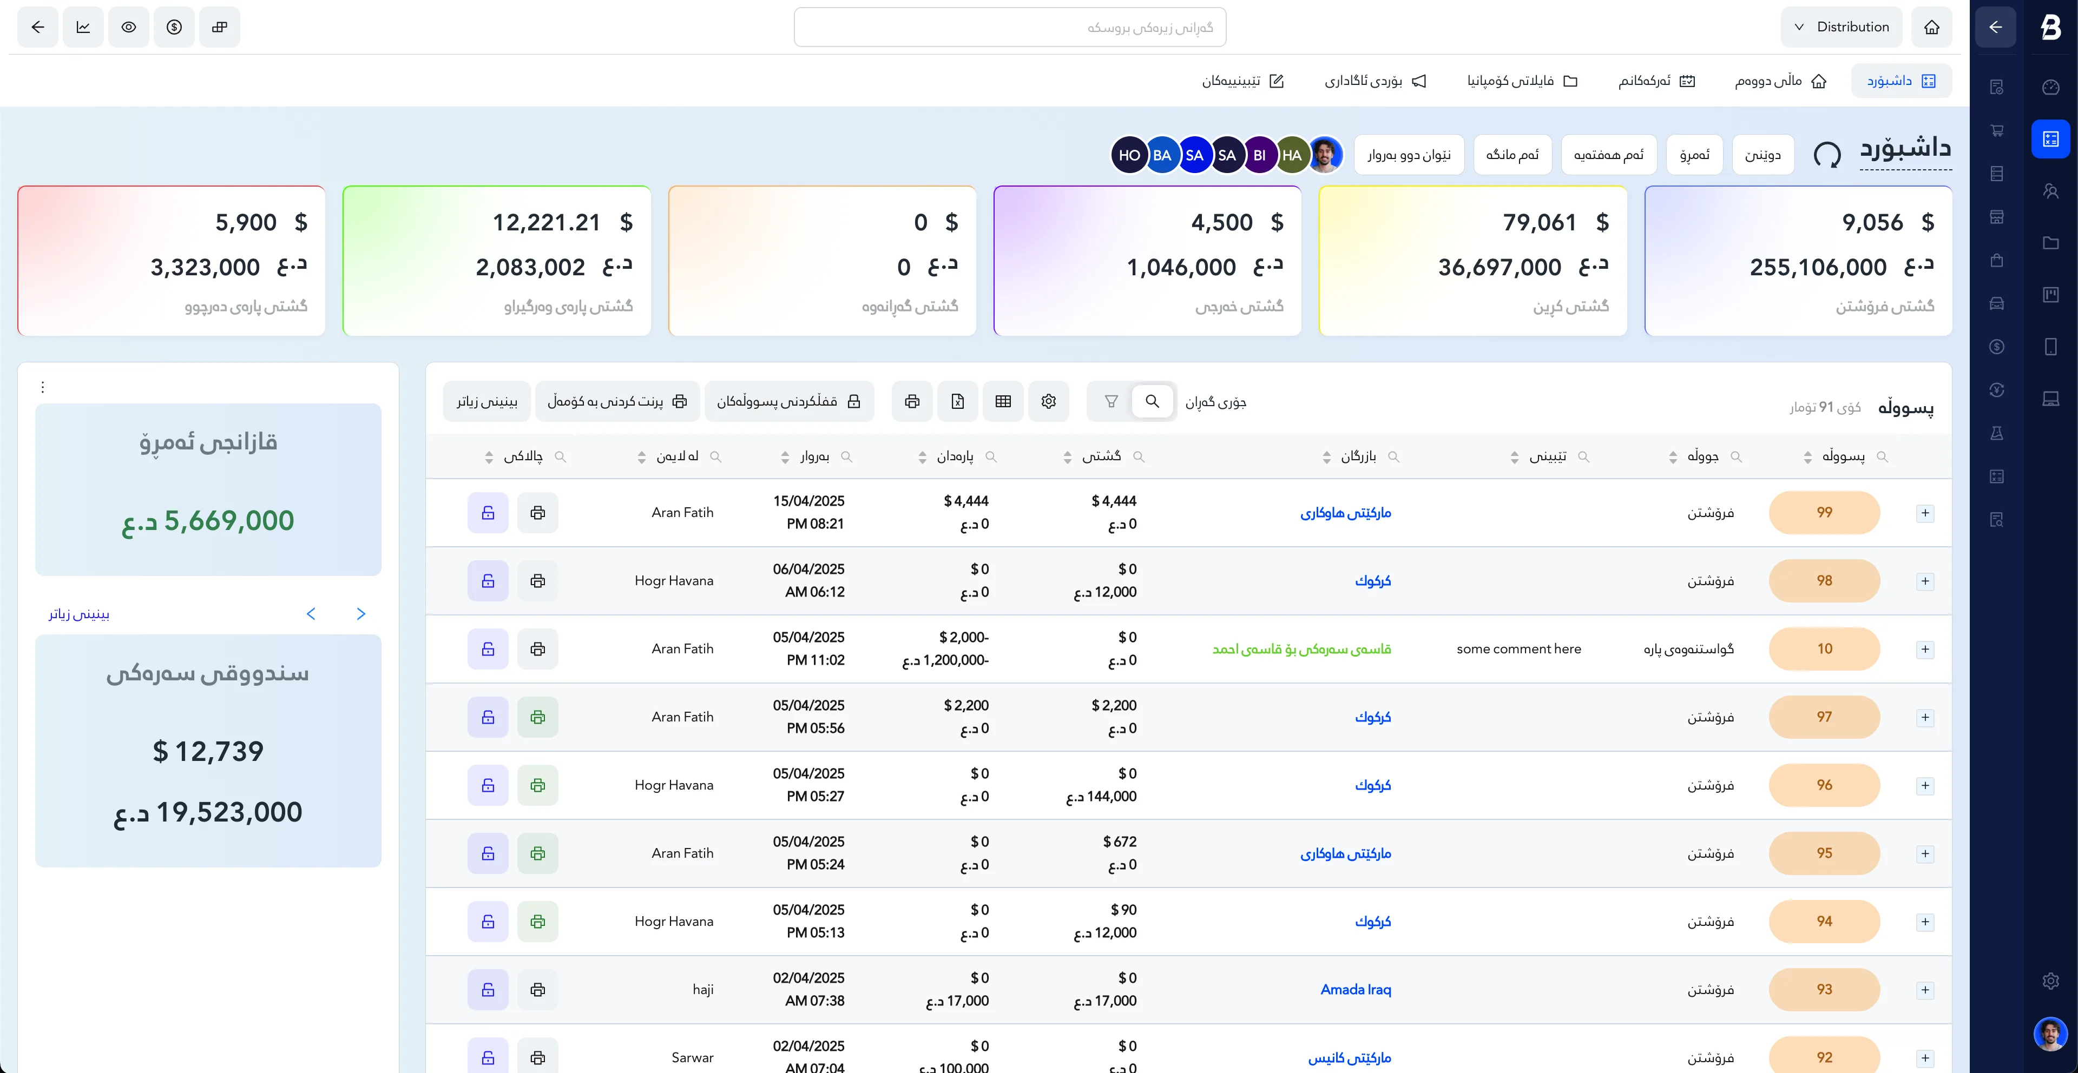
Task: Open shopping cart icon in right sidebar
Action: [1996, 130]
